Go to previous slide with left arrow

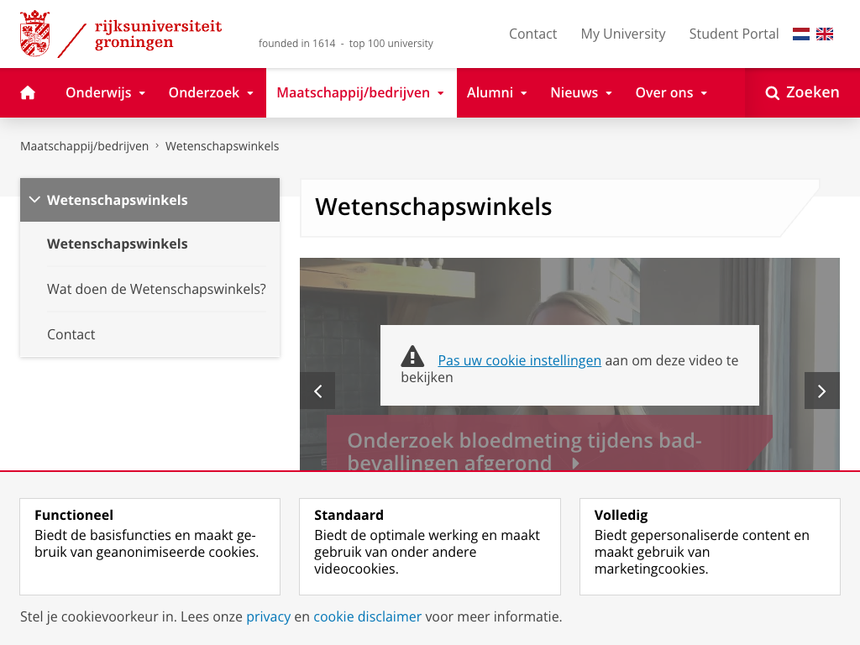tap(317, 391)
